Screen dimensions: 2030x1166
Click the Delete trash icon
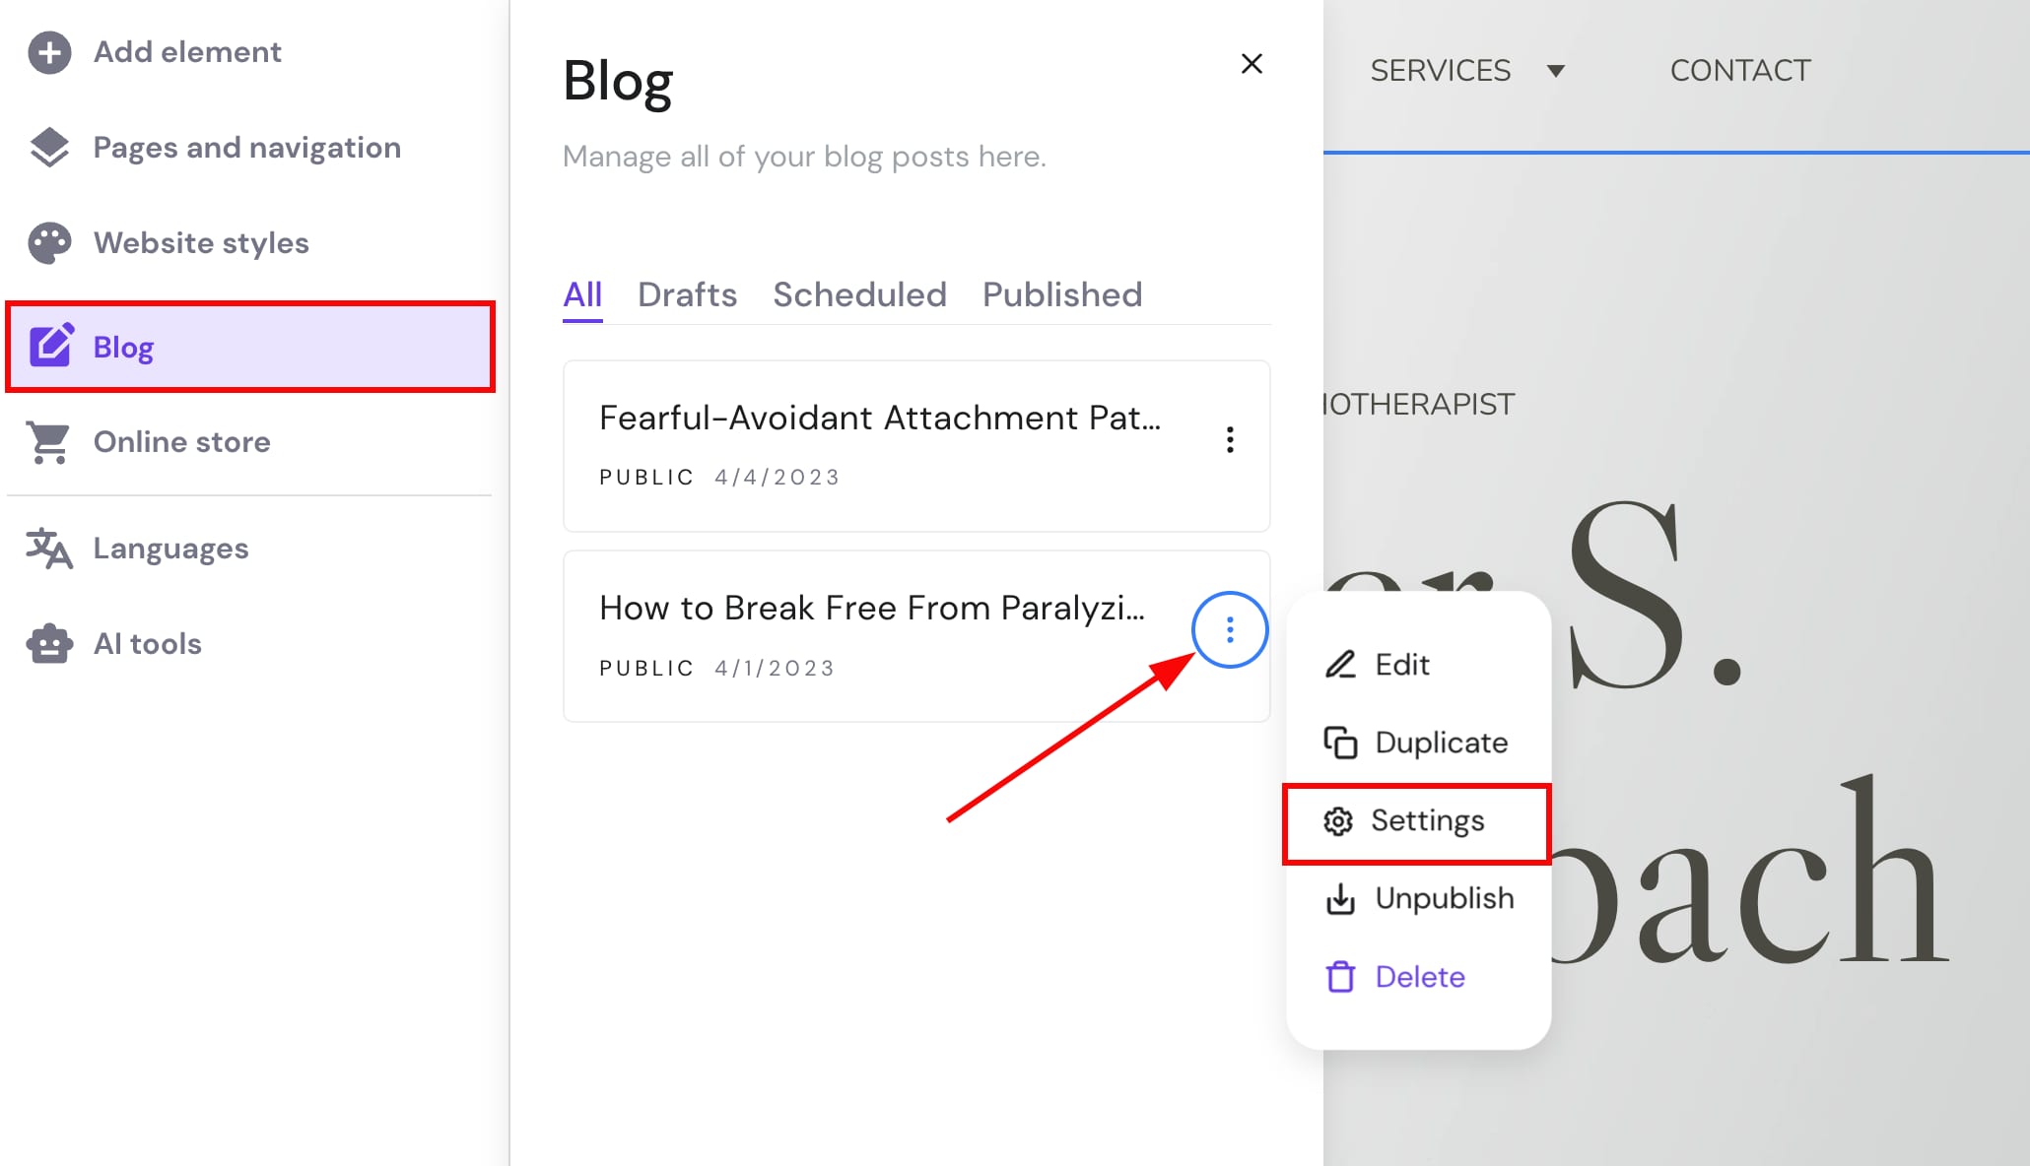click(1341, 976)
